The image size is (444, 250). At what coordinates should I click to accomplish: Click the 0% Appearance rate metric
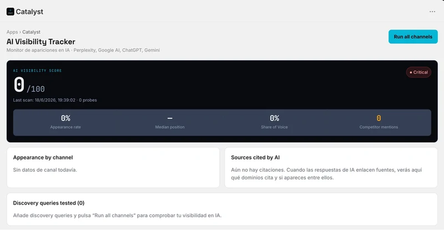pos(65,122)
